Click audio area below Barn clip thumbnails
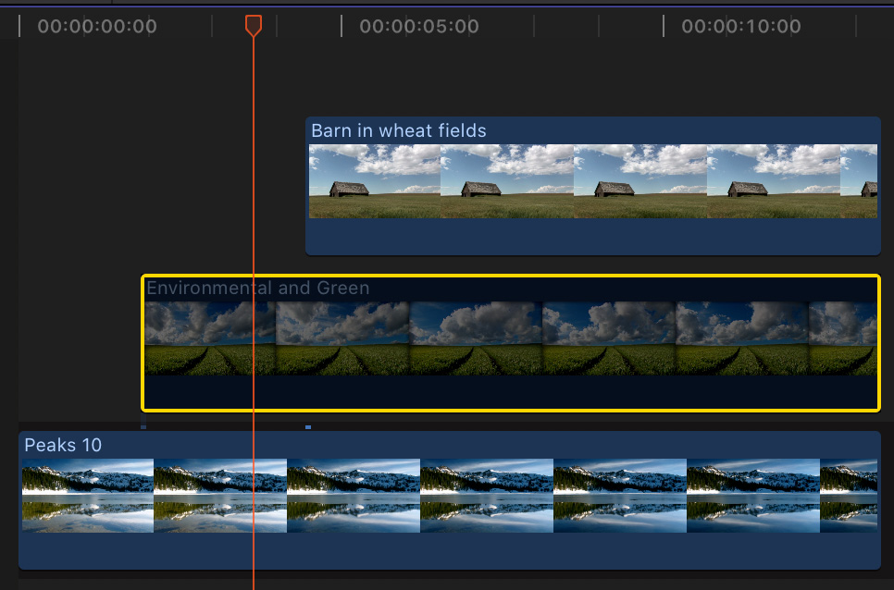This screenshot has height=590, width=894. tap(592, 236)
